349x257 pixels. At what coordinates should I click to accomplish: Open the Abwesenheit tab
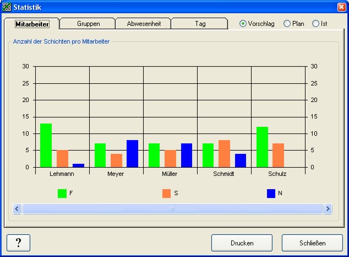(x=143, y=24)
